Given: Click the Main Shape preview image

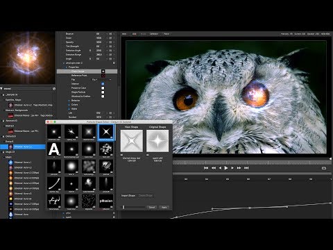Looking at the screenshot, I should click(132, 141).
